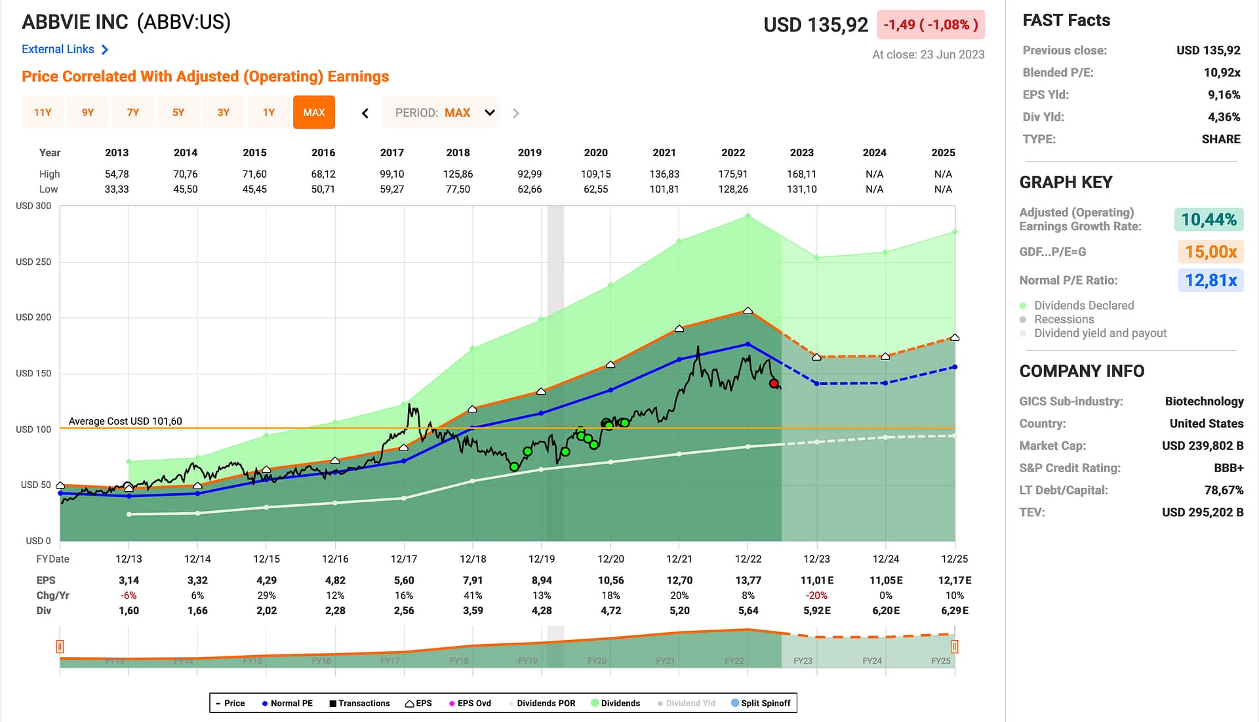Select the 7Y period tab
This screenshot has height=722, width=1259.
point(133,112)
